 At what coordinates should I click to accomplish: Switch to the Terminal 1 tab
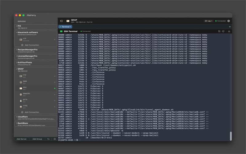(x=65, y=27)
